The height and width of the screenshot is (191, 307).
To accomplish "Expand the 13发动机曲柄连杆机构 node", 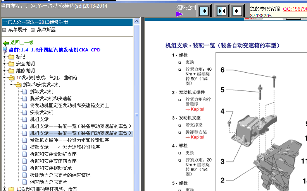I will click(x=4, y=189).
